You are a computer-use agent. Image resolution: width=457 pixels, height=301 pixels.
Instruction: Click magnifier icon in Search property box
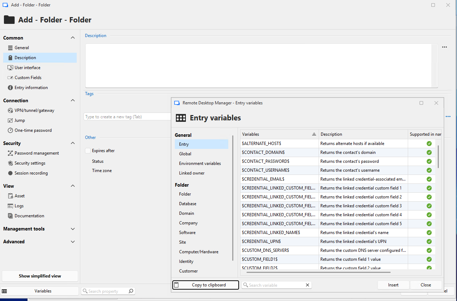pos(131,291)
